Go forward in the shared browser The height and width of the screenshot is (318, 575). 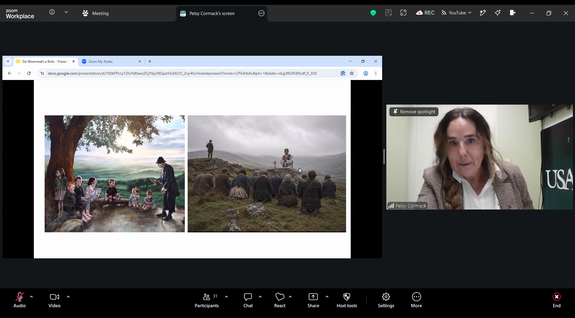click(19, 73)
